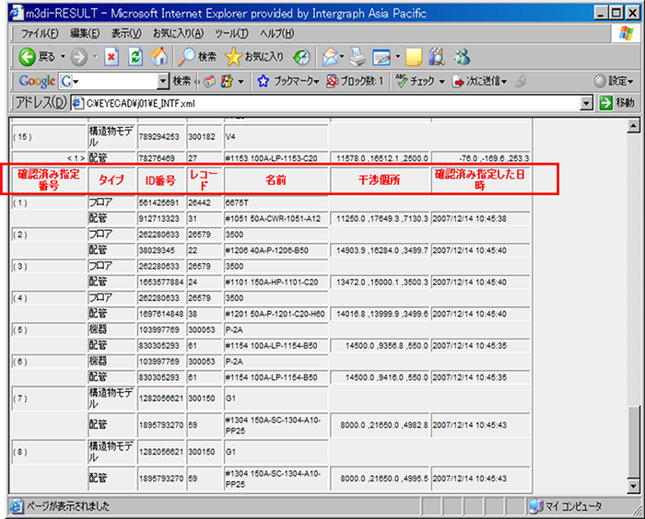Image resolution: width=645 pixels, height=519 pixels.
Task: Click the vertical scrollbar down arrow
Action: [x=633, y=484]
